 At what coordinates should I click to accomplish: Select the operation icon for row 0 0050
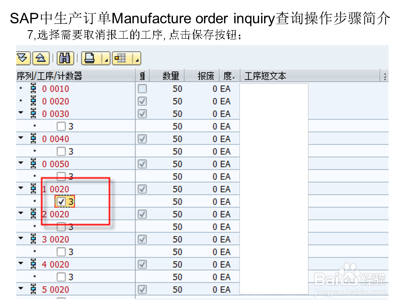click(x=33, y=164)
